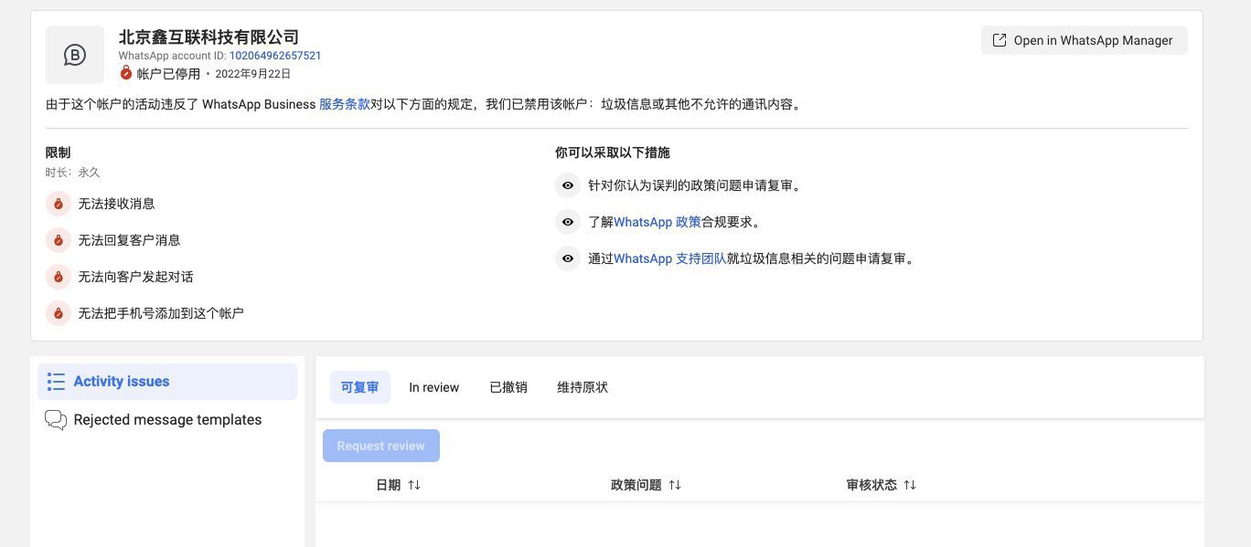
Task: Click the Request review button
Action: (381, 446)
